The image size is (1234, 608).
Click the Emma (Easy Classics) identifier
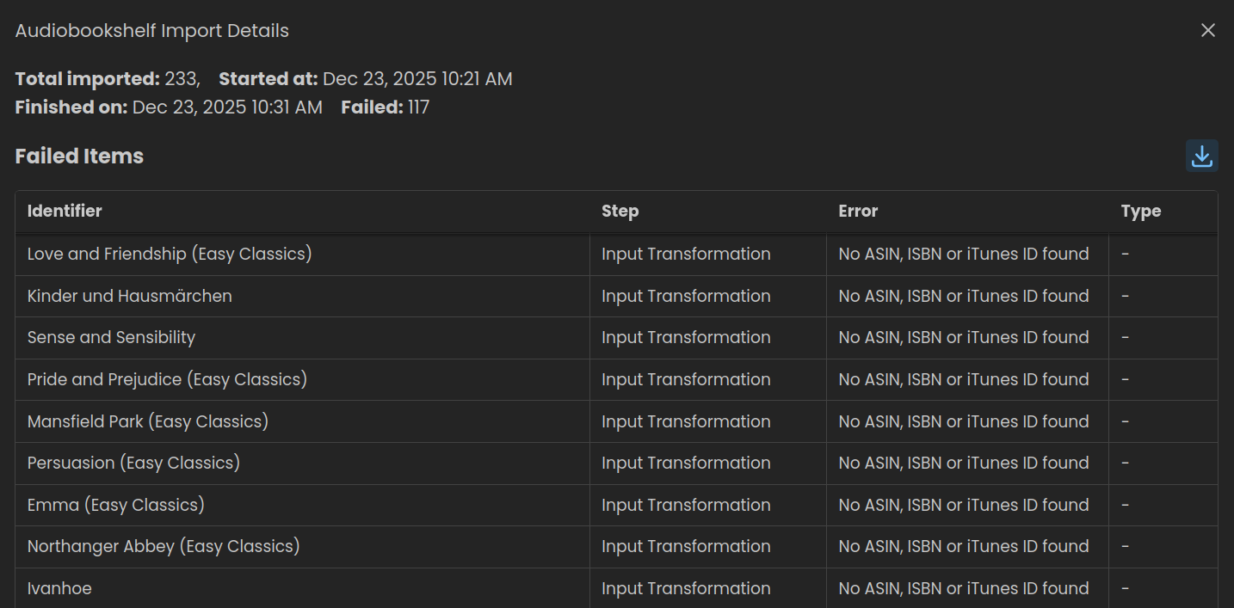[116, 506]
